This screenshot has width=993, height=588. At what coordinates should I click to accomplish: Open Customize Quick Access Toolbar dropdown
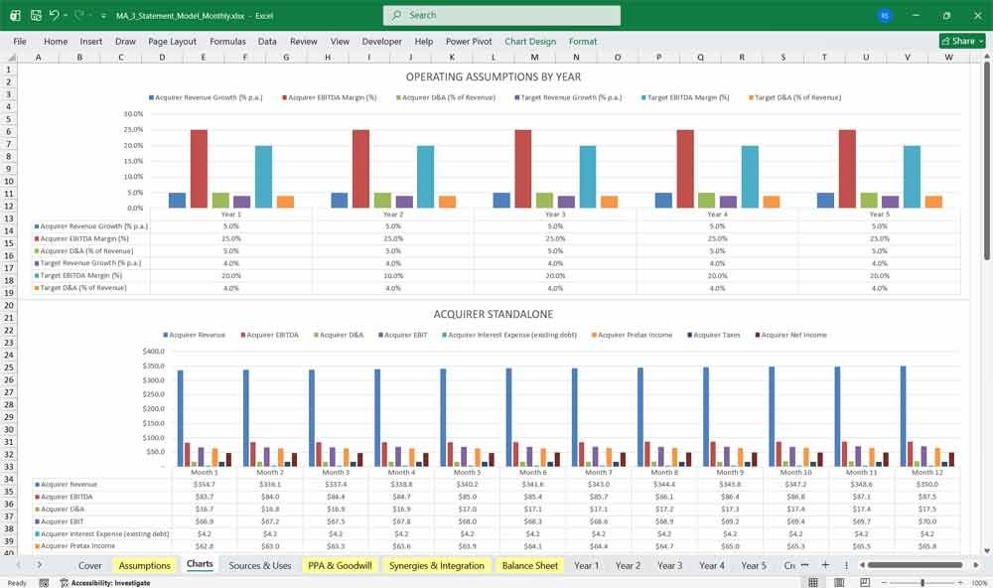103,16
